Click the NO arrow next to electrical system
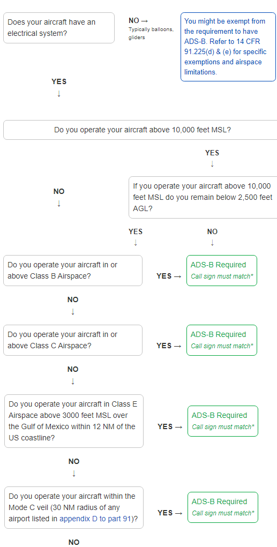This screenshot has width=277, height=547. tap(138, 20)
